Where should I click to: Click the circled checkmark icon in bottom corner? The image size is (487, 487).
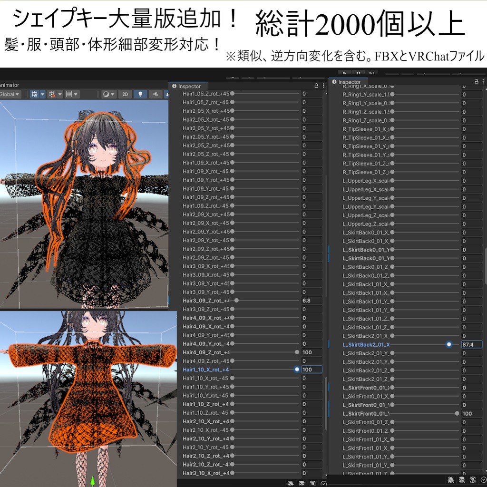pyautogui.click(x=484, y=479)
